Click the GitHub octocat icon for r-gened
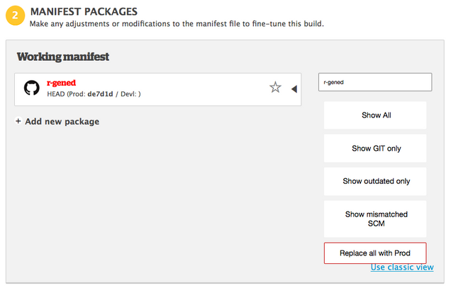 [x=32, y=88]
